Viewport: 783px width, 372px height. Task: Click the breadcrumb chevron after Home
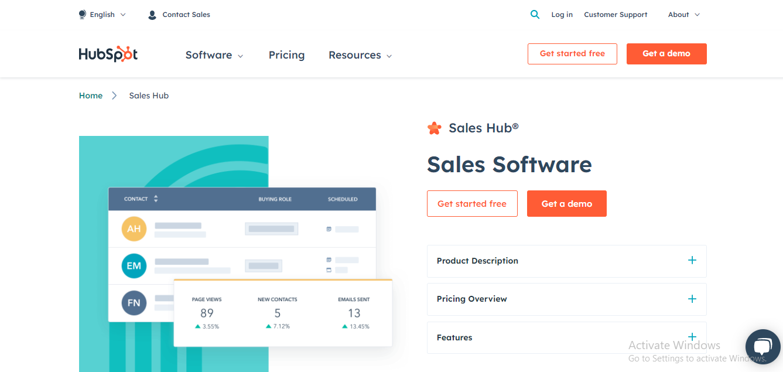pyautogui.click(x=114, y=95)
